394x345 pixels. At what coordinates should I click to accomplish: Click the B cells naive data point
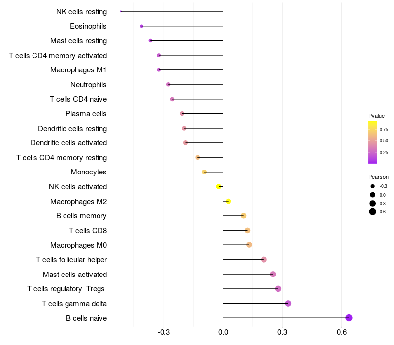pyautogui.click(x=349, y=318)
